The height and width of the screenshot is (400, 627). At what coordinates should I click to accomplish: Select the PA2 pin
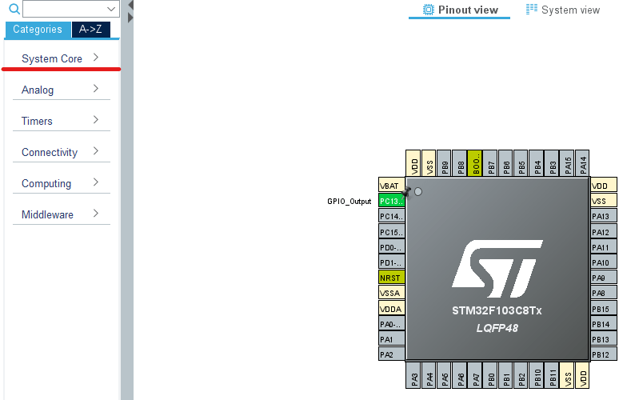[392, 354]
